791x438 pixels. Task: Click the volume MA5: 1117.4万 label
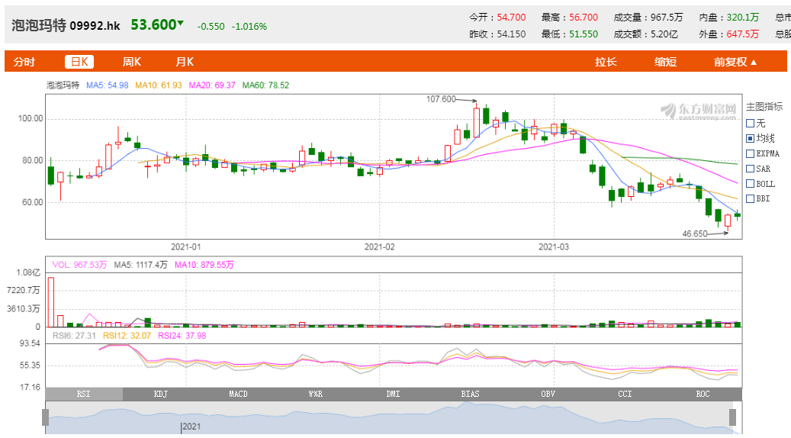pyautogui.click(x=140, y=265)
